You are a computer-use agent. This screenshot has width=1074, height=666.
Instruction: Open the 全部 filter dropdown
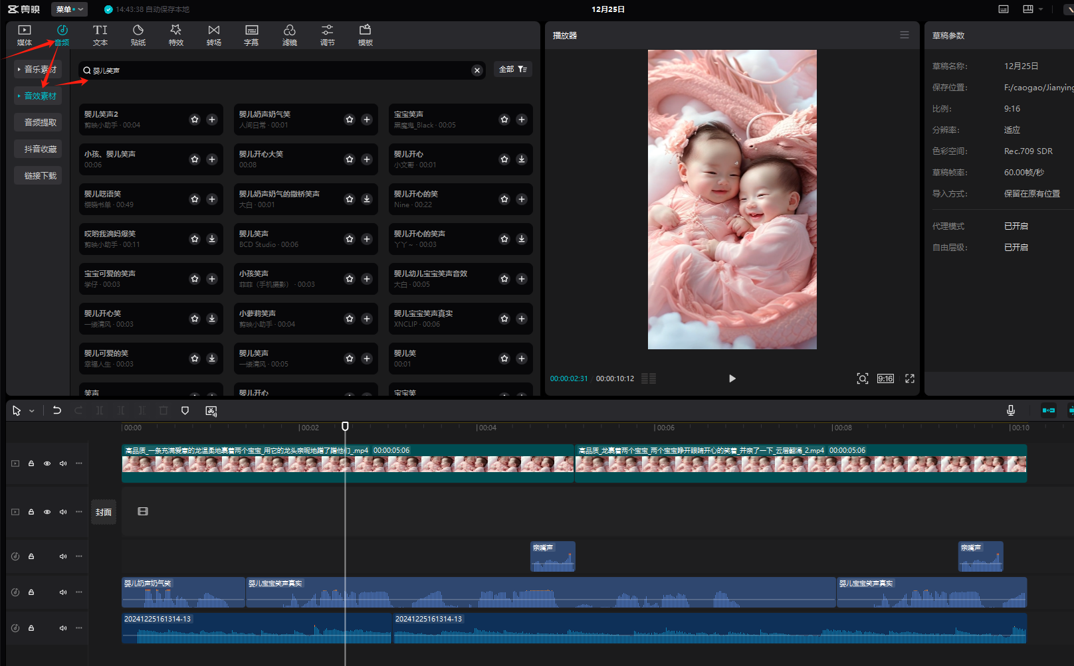(512, 69)
